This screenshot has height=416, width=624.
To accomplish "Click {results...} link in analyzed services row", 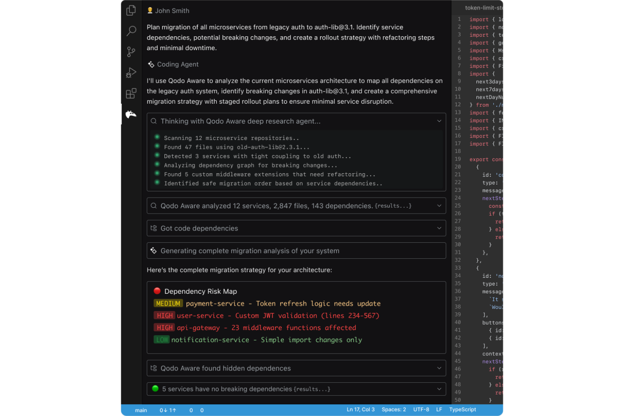I will [x=393, y=206].
